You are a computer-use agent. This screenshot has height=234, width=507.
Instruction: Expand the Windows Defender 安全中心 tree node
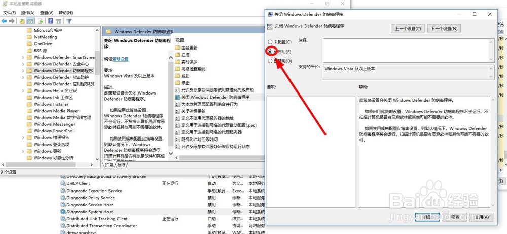tap(23, 64)
